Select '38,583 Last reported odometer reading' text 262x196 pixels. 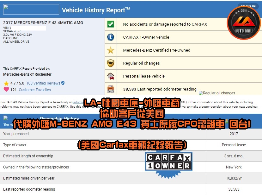click(160, 89)
